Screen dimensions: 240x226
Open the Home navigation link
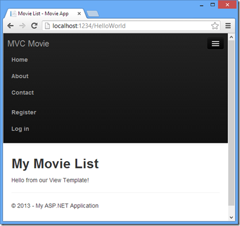coord(20,60)
